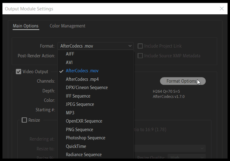
Task: Pick IFF Sequence format
Action: pos(96,96)
